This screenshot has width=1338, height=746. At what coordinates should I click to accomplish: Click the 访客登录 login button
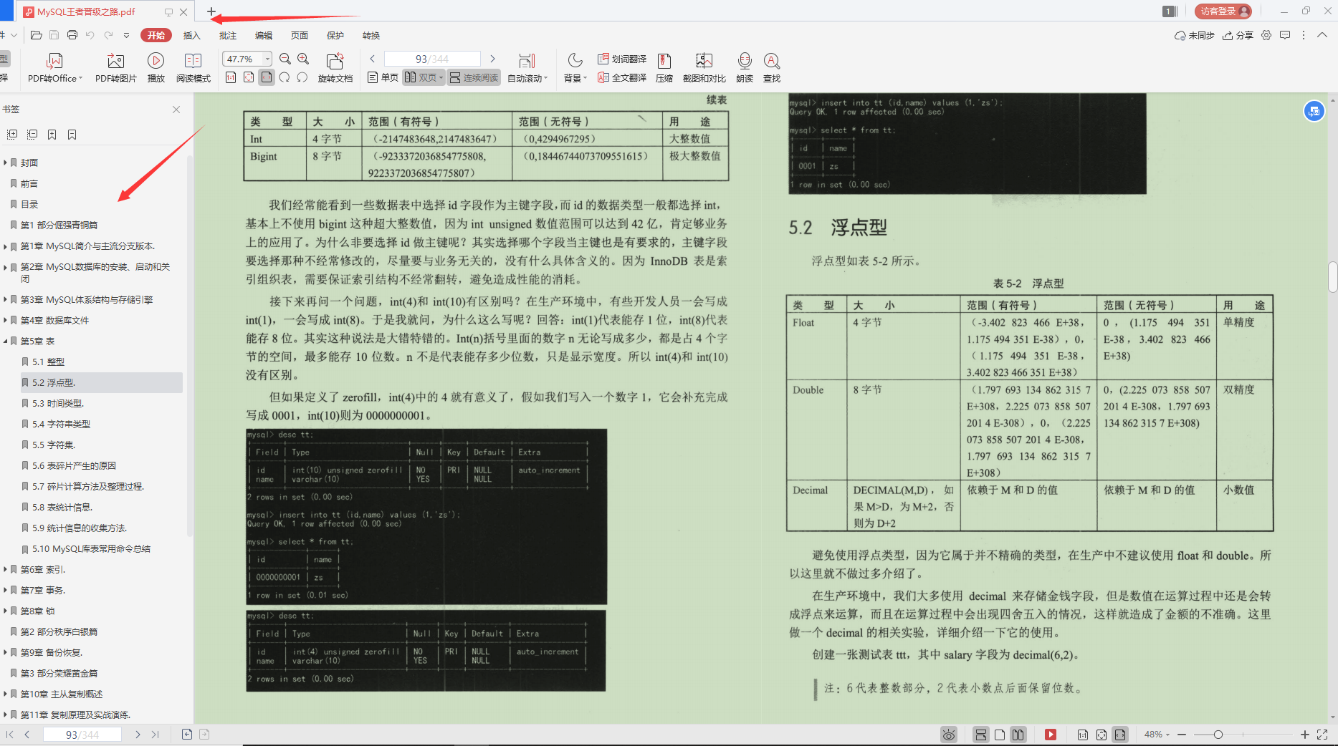point(1222,11)
